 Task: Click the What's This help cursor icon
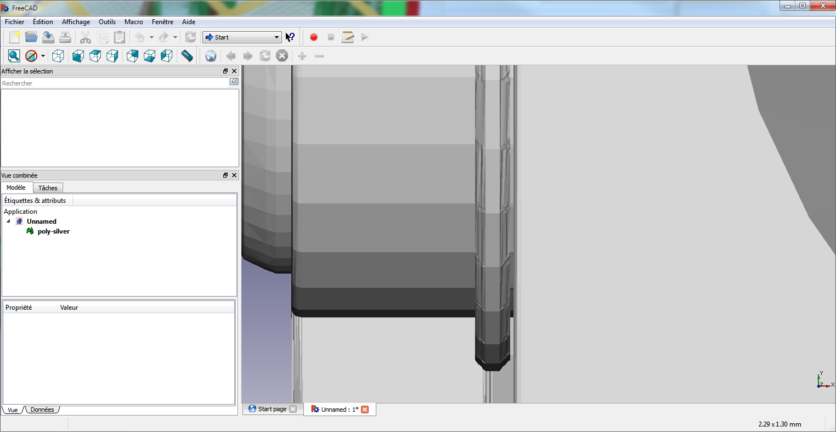point(290,37)
